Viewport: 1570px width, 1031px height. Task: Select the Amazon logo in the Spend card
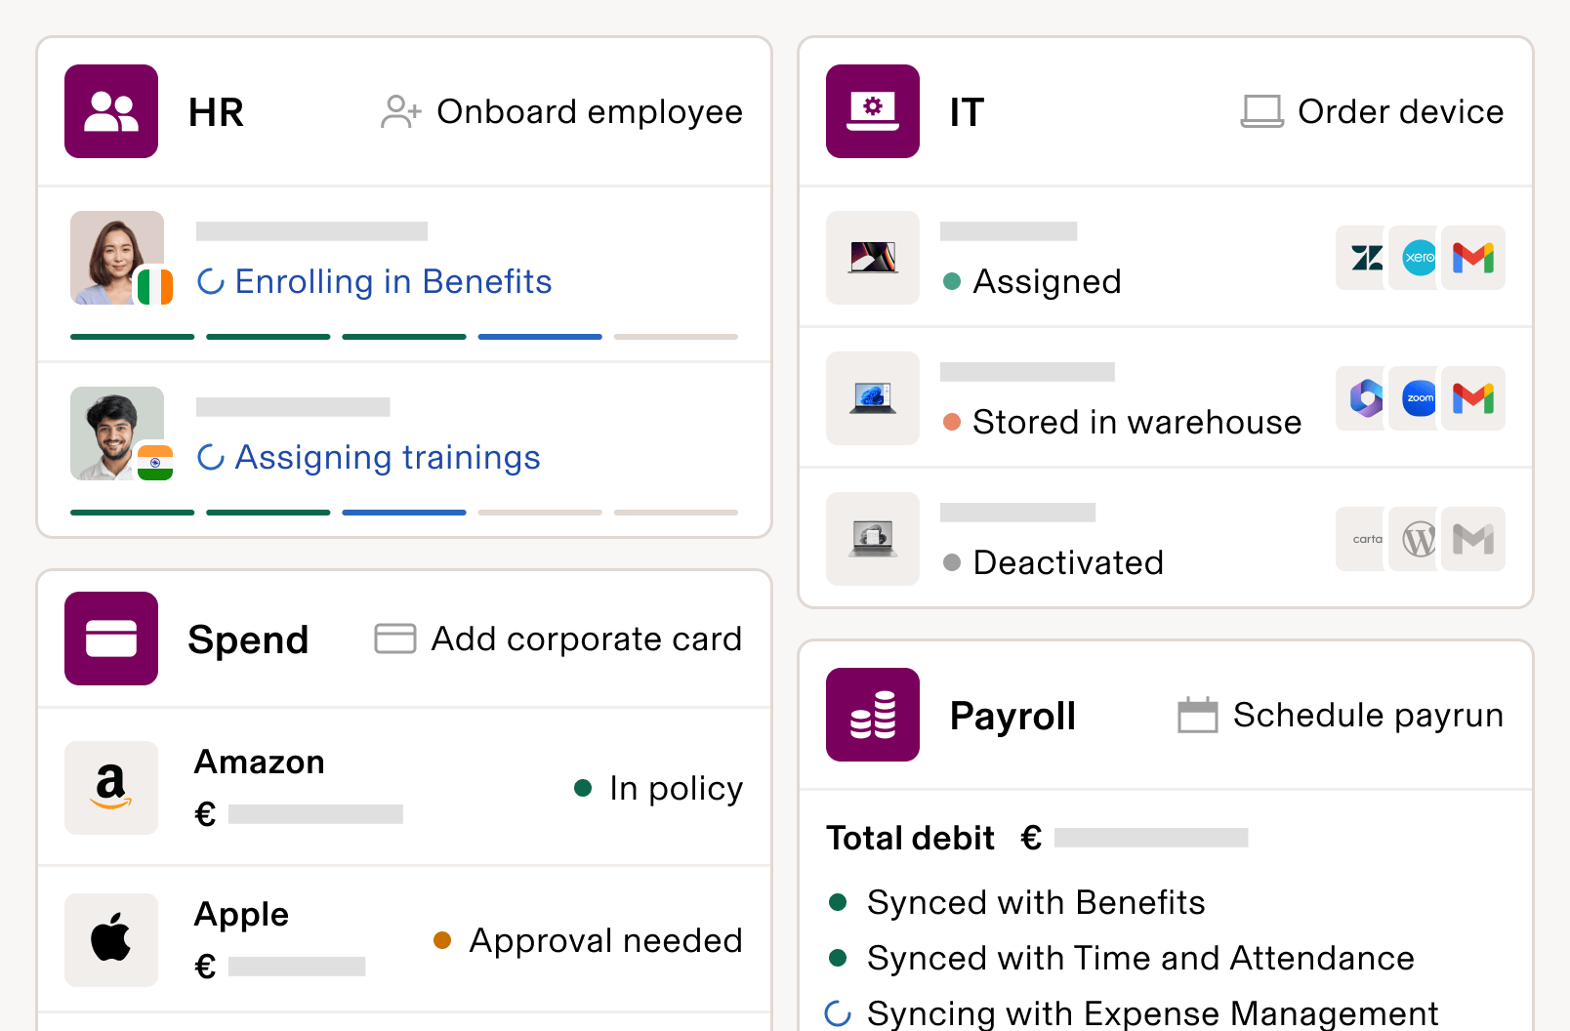pyautogui.click(x=110, y=788)
